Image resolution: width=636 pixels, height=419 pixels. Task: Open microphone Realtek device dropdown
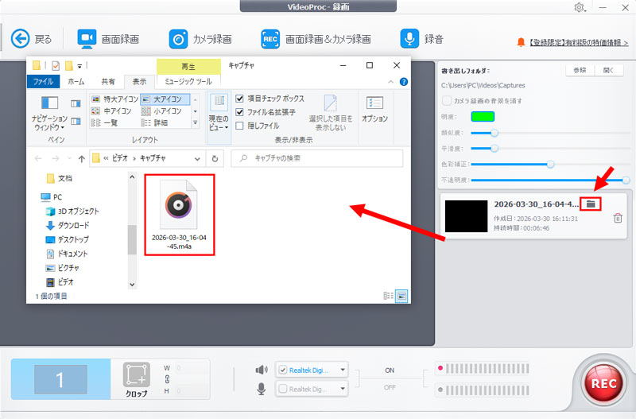tap(343, 389)
